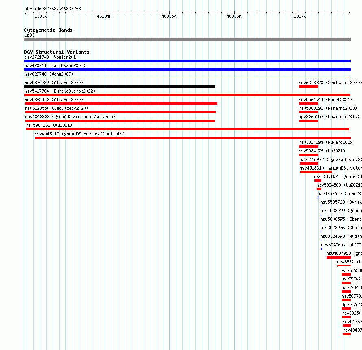This screenshot has height=350, width=362.
Task: Click the 46334k ruler position
Action: click(x=104, y=16)
